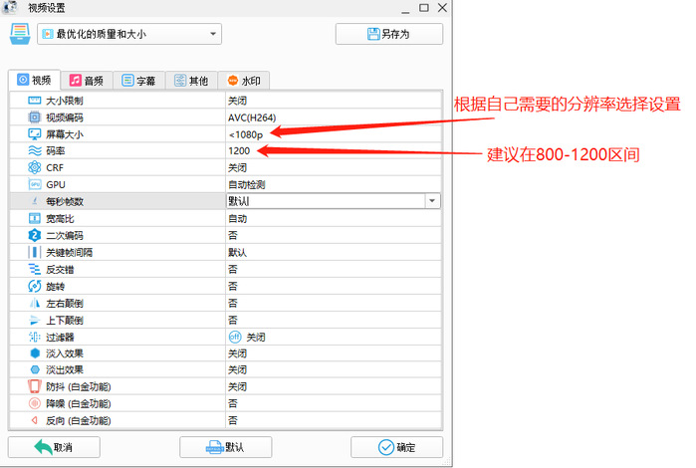Click the 码率 bitrate wave icon
This screenshot has width=696, height=468.
(x=34, y=150)
